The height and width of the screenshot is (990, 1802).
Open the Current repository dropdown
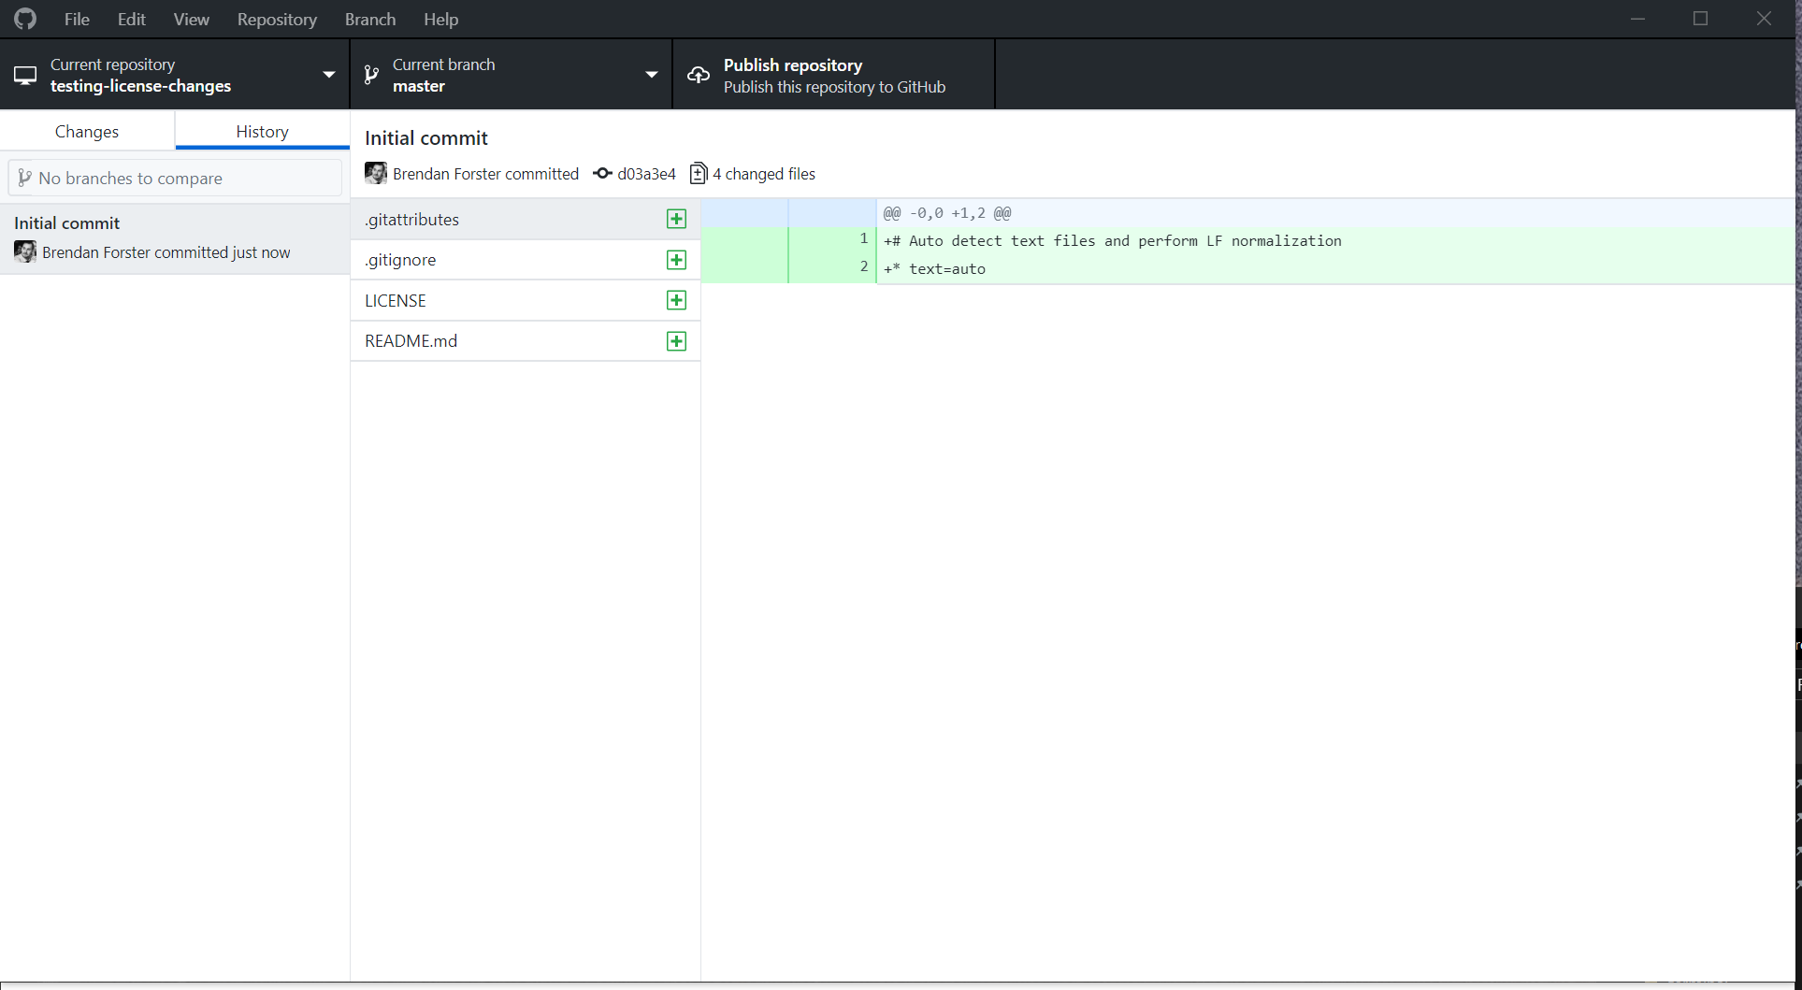328,74
